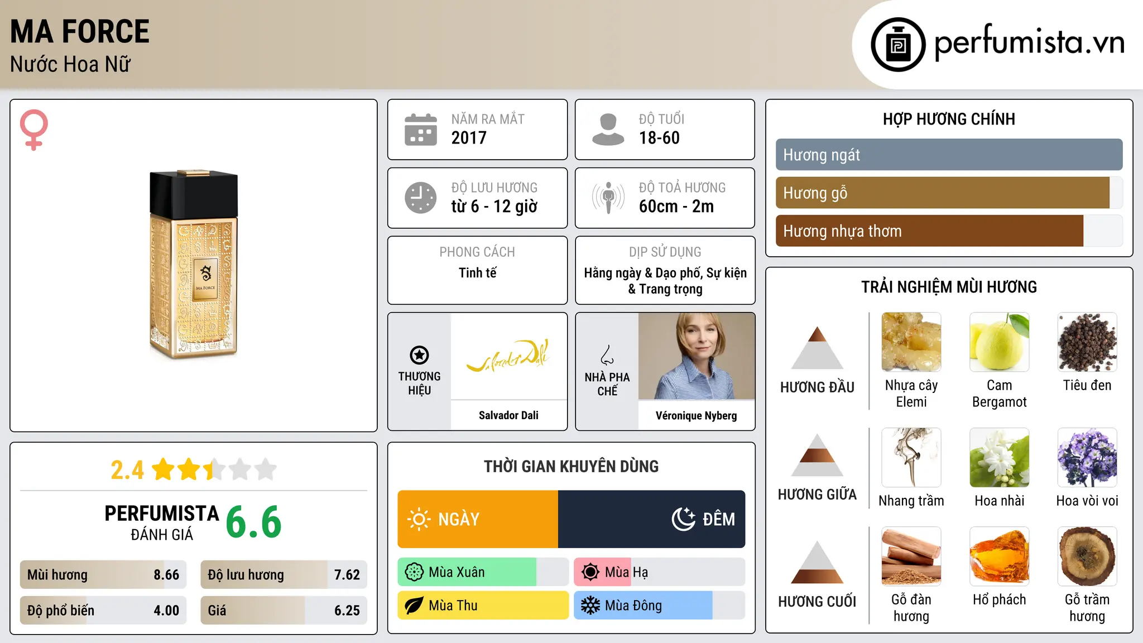Select the dark Đêm nighttime segment
The width and height of the screenshot is (1143, 643).
click(x=651, y=519)
